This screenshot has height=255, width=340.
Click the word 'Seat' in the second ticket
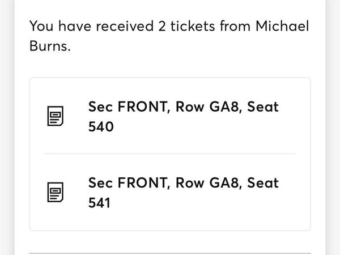click(263, 183)
